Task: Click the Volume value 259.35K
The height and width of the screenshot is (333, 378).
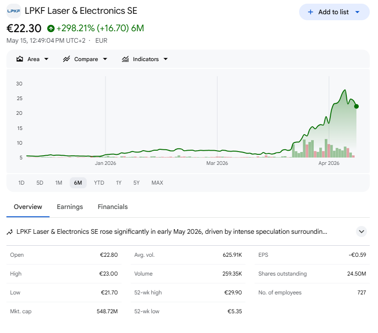Action: (x=232, y=274)
